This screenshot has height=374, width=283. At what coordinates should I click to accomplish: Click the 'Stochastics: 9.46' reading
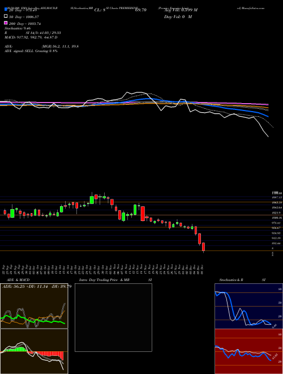(x=18, y=28)
